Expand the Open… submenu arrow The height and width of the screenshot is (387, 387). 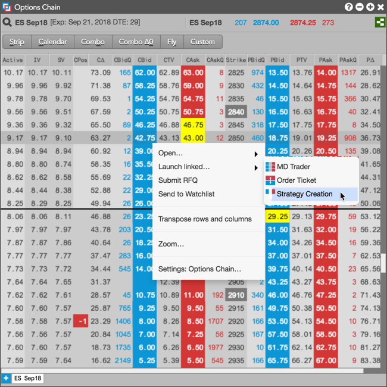256,154
